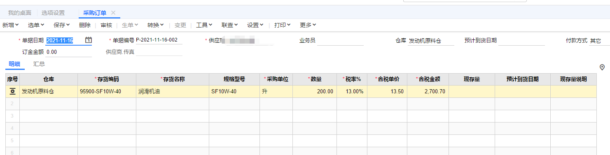Click the 规格型号 column header
The image size is (610, 155).
pos(234,79)
